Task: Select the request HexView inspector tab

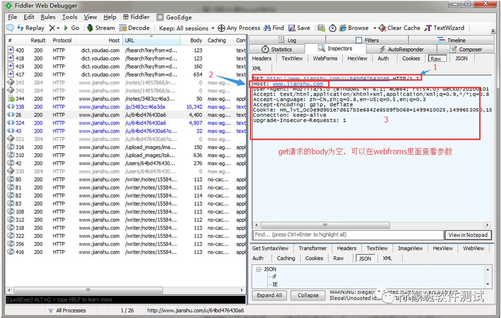Action: [x=357, y=58]
